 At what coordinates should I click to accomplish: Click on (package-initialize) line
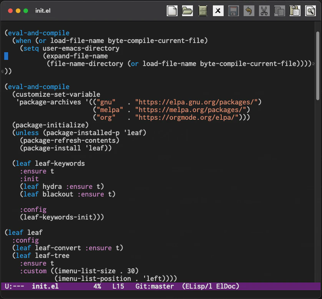point(50,125)
